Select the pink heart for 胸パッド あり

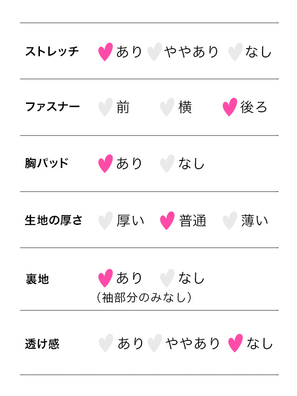click(106, 163)
